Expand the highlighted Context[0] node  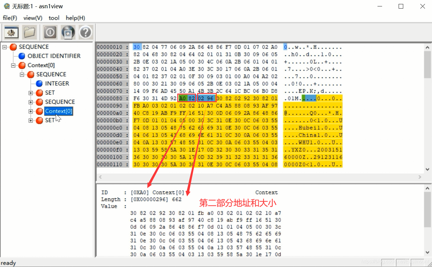[x=31, y=111]
